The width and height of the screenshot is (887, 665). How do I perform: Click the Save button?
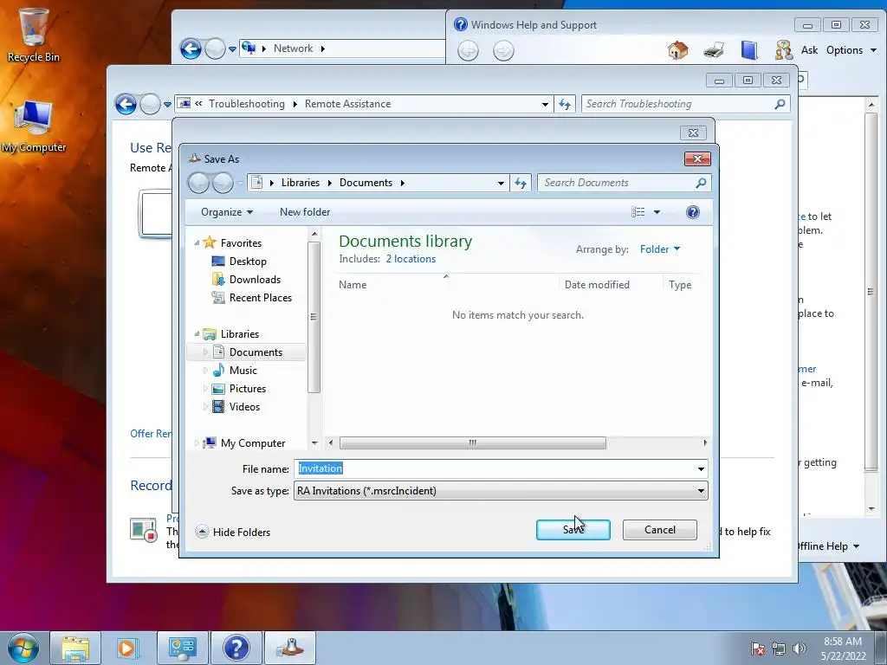[x=573, y=530]
